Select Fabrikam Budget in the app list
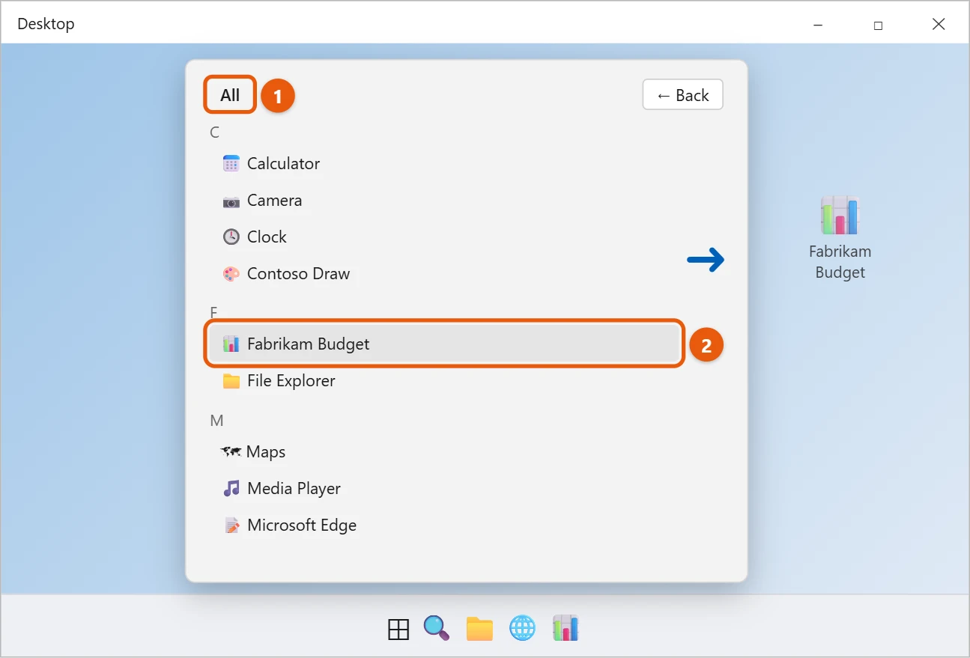The width and height of the screenshot is (970, 658). point(443,344)
